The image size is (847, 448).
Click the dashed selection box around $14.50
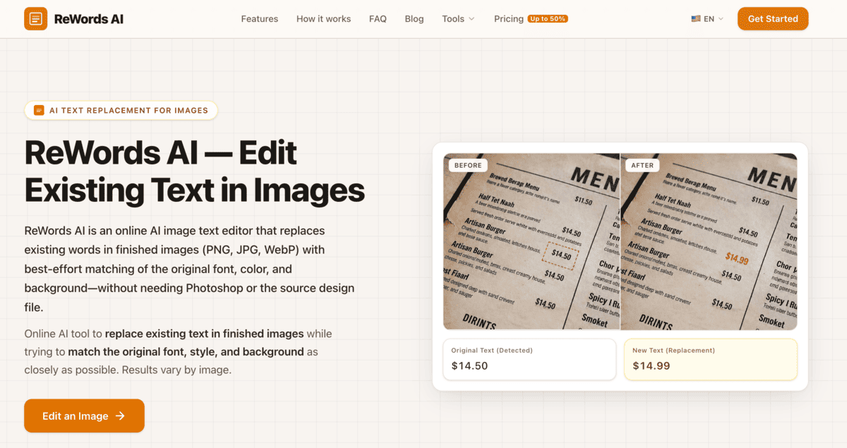tap(560, 255)
